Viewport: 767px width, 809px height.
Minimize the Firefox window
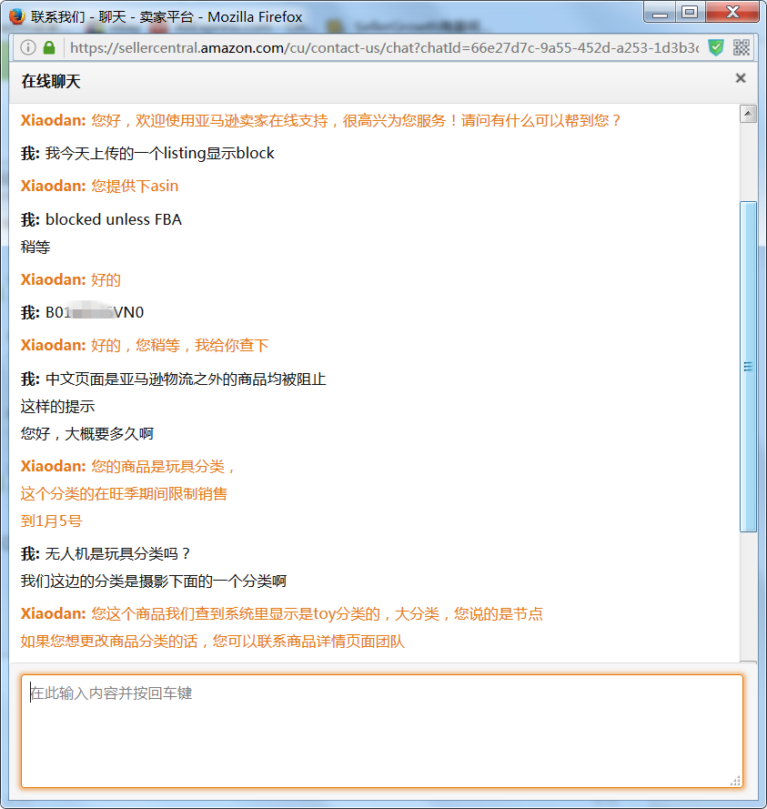(660, 13)
